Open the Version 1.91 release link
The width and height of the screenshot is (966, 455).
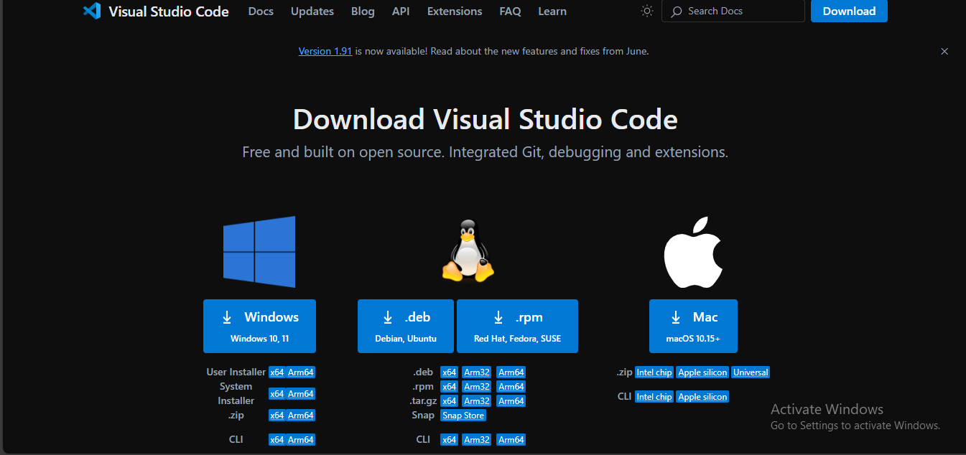(325, 51)
